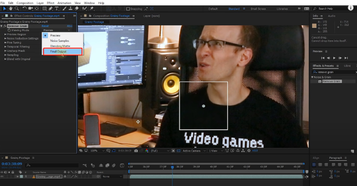This screenshot has width=357, height=186.
Task: Select the Eraser tool
Action: pyautogui.click(x=76, y=8)
